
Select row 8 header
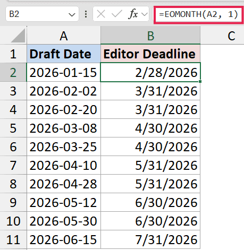(x=13, y=184)
